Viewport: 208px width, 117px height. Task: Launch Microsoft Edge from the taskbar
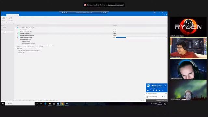(x=45, y=104)
